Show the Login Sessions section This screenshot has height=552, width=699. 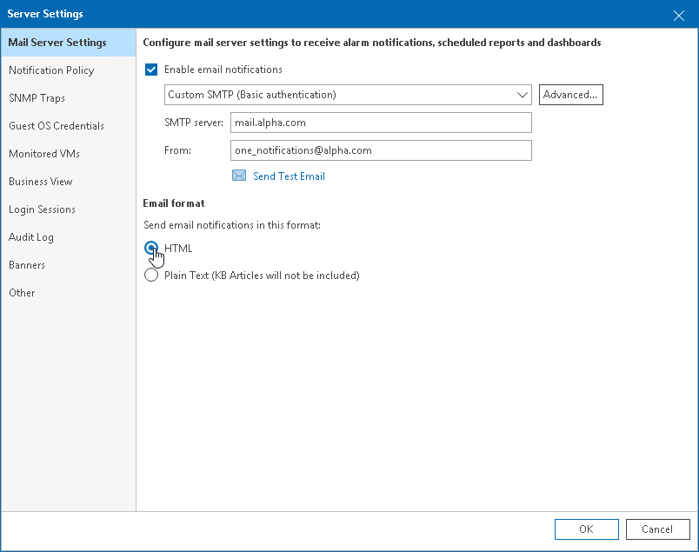click(42, 209)
